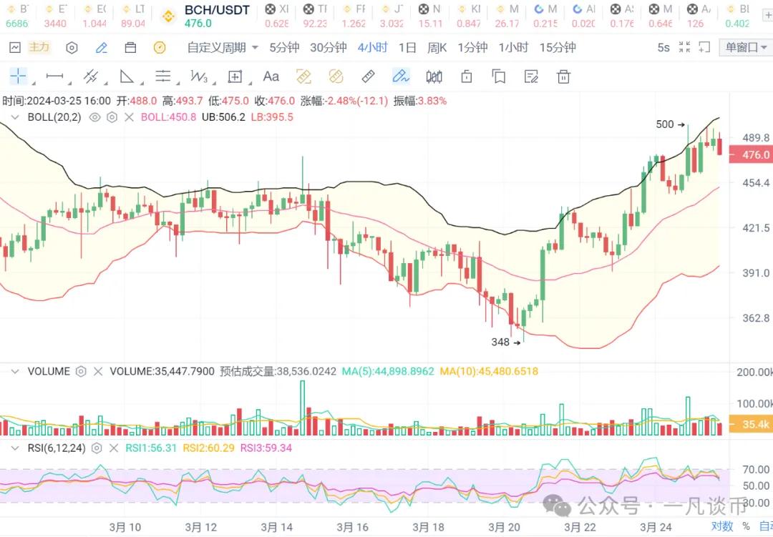Click the 35.4k volume axis label

(752, 424)
